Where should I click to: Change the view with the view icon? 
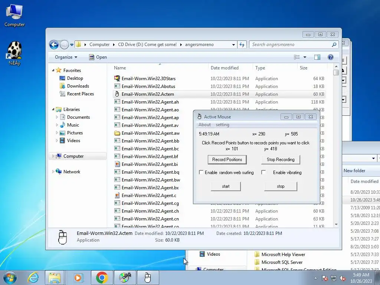coord(297,57)
